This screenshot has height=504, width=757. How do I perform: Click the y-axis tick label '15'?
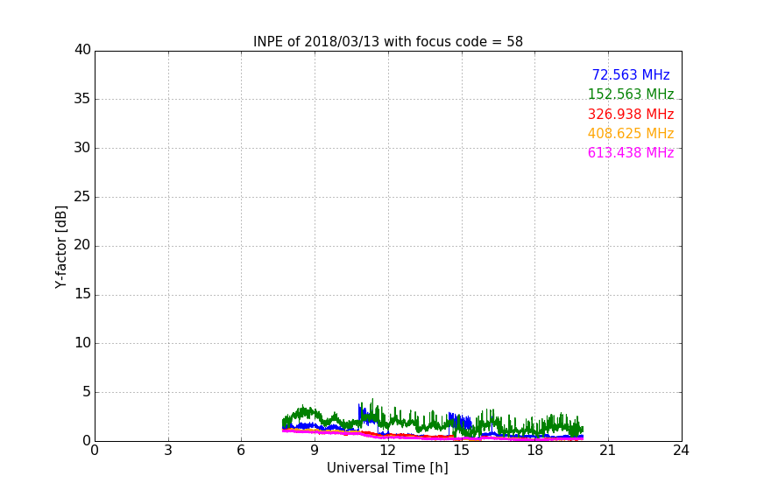82,294
